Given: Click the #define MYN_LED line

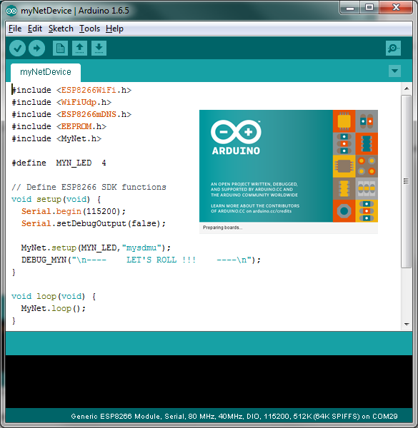Looking at the screenshot, I should [x=59, y=163].
